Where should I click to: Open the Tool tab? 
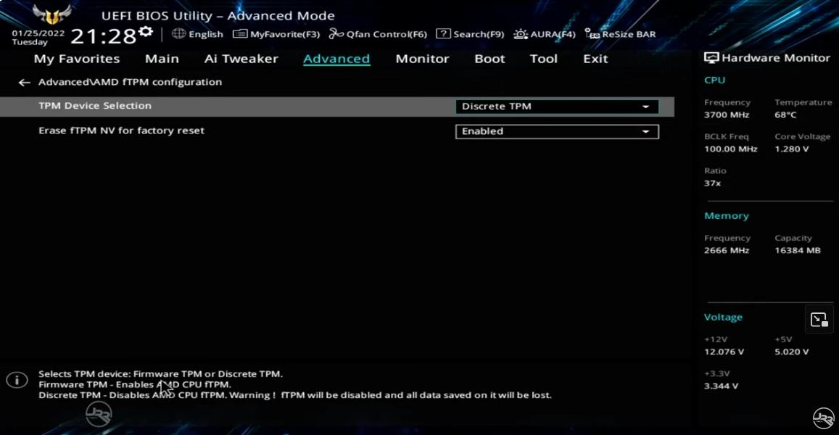tap(544, 59)
